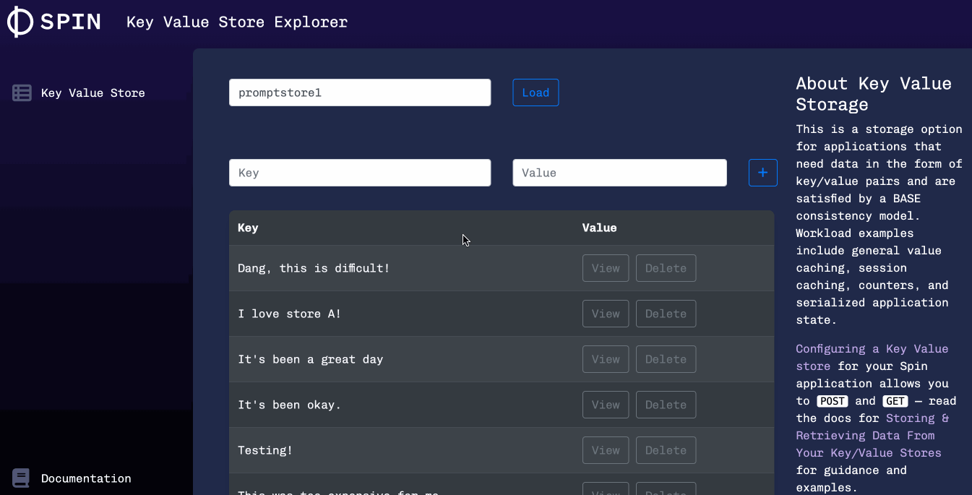Click the 'Key' column header
The width and height of the screenshot is (972, 495).
pos(248,228)
